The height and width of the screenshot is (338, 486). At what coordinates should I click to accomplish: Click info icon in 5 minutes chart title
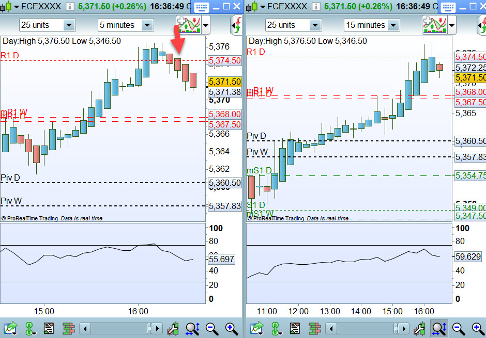[x=70, y=6]
